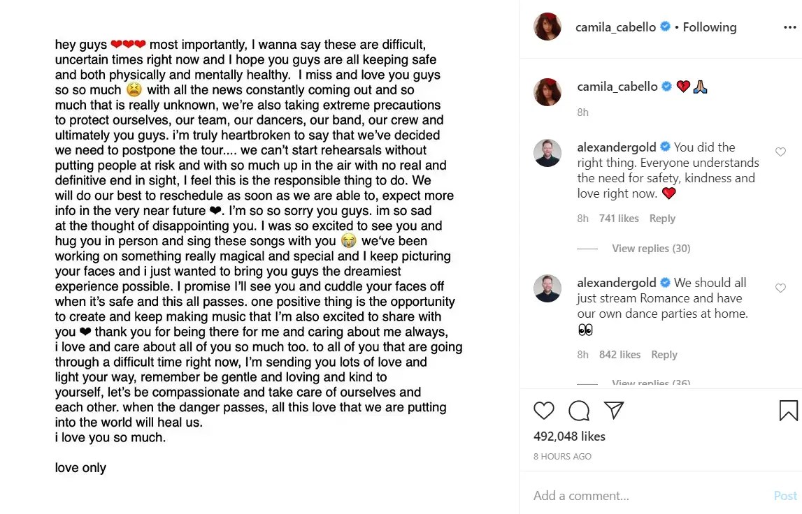The height and width of the screenshot is (514, 802).
Task: Toggle Following status for camila_cabello
Action: 709,27
